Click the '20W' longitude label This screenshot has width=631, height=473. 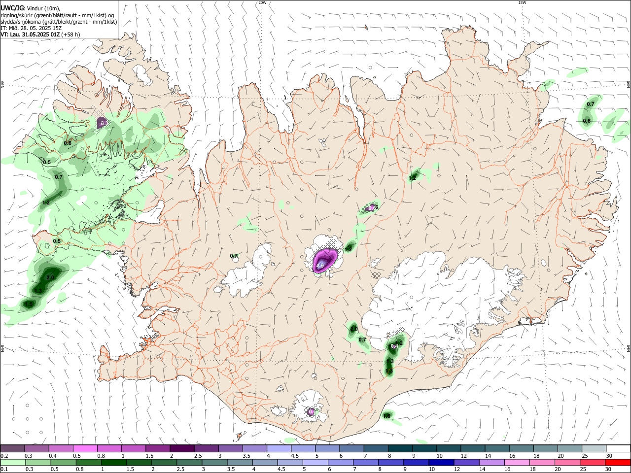click(x=262, y=2)
